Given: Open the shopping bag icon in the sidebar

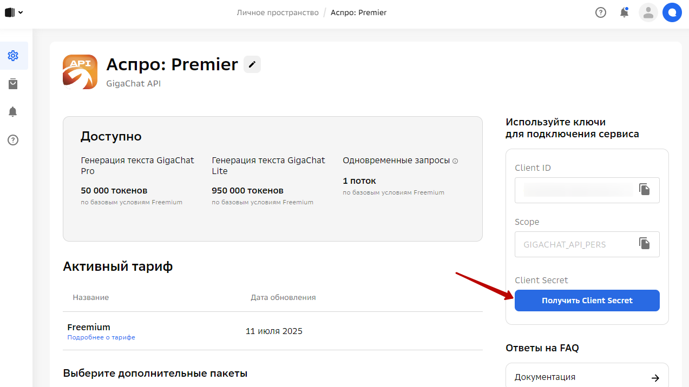Looking at the screenshot, I should [13, 84].
